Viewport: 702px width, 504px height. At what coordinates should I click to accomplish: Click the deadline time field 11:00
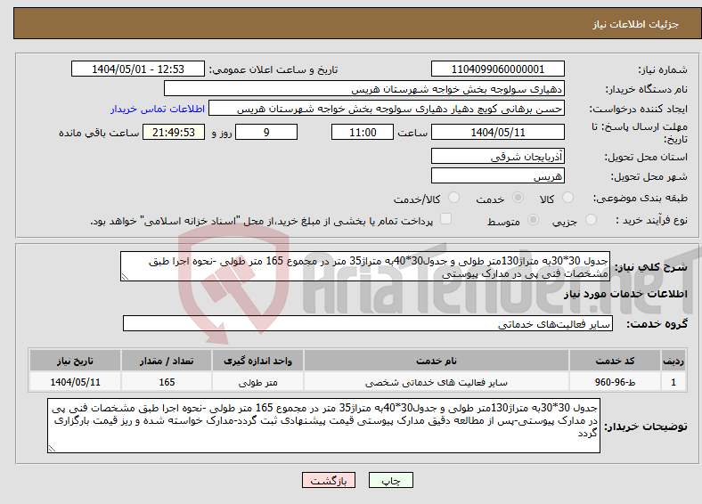tap(363, 133)
